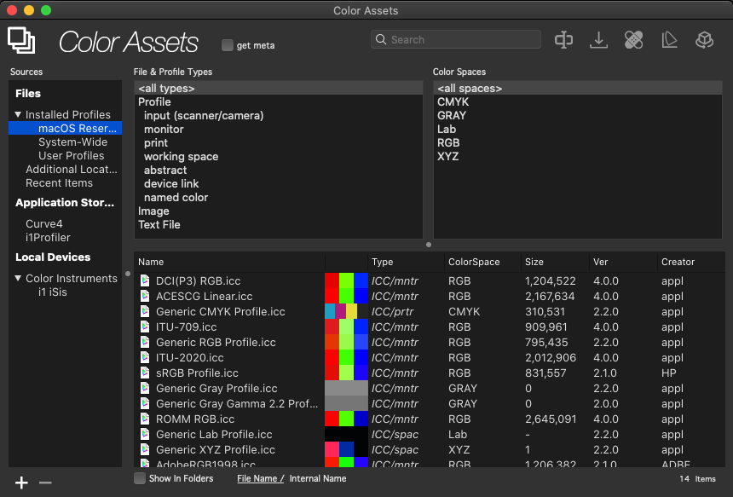Enable the get meta checkbox
This screenshot has height=497, width=733.
pyautogui.click(x=228, y=45)
